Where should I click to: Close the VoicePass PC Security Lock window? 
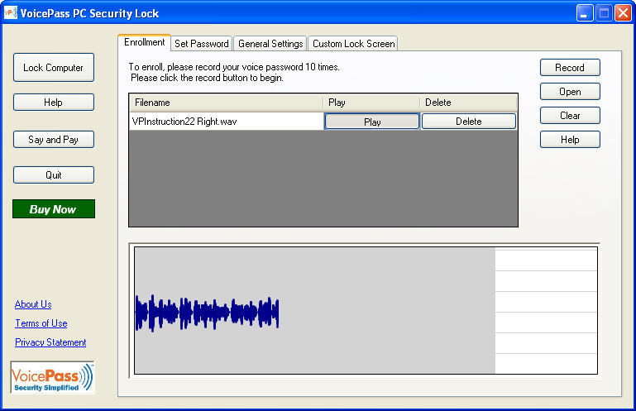point(623,13)
